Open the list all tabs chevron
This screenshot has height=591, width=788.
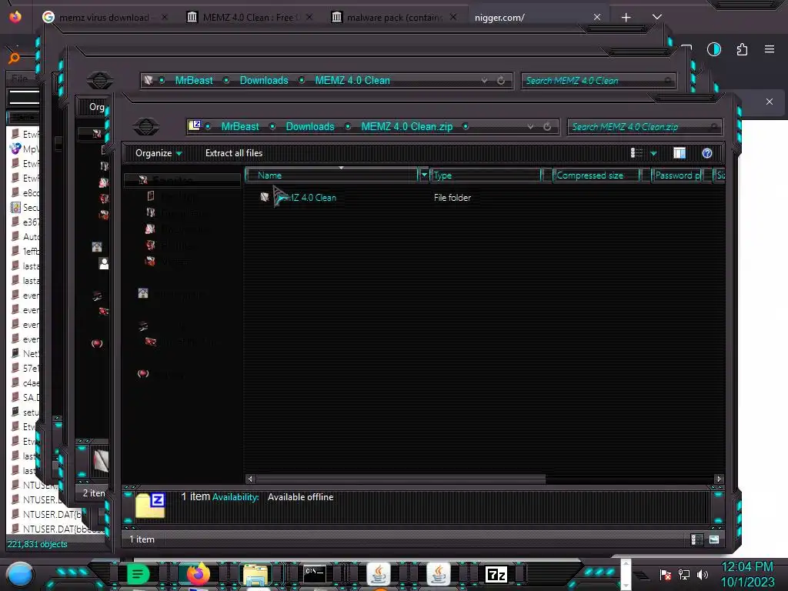(x=657, y=17)
